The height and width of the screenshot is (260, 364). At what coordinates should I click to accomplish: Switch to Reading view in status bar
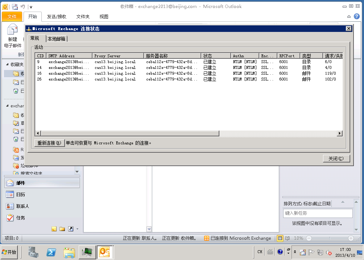pos(287,238)
